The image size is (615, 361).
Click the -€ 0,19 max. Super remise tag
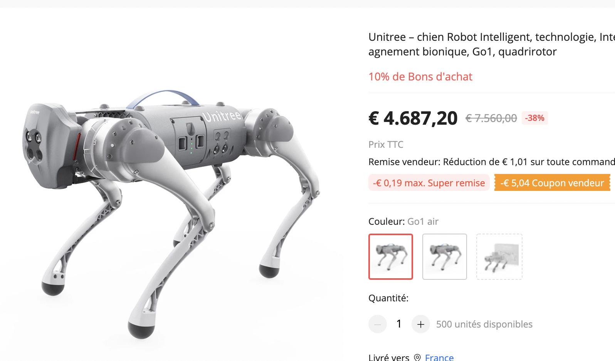click(429, 183)
